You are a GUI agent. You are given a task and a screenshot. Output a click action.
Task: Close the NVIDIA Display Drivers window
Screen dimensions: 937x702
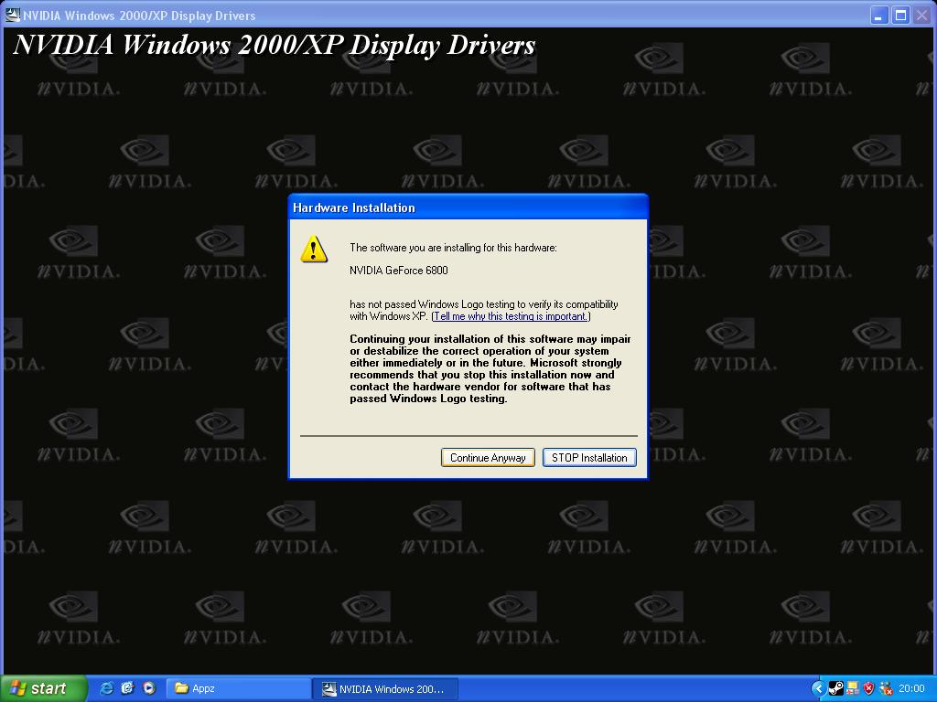(922, 15)
